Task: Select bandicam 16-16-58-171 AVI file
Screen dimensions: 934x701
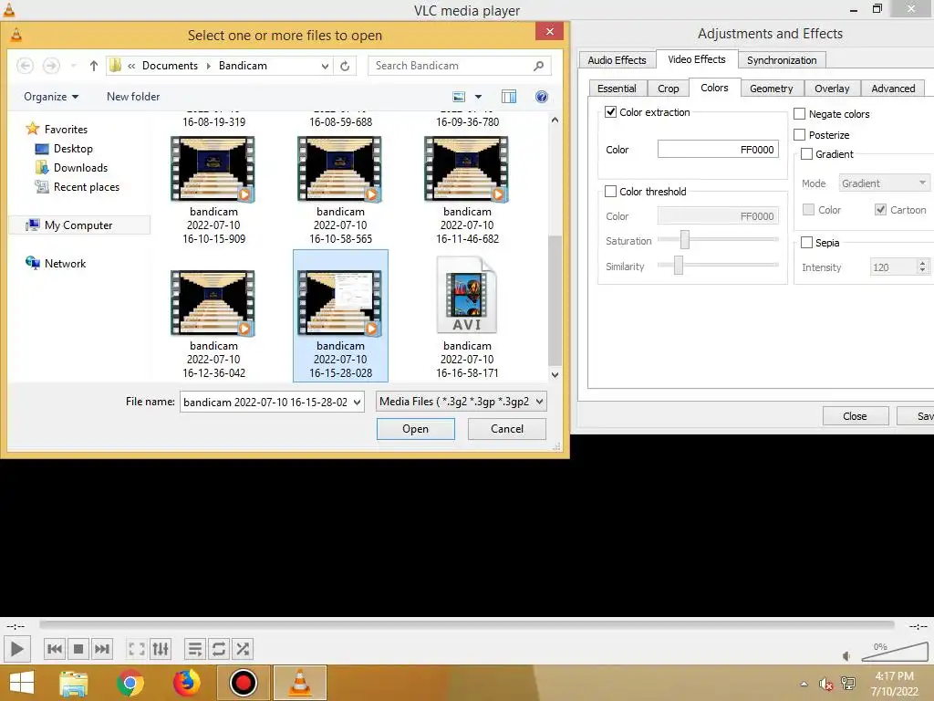Action: (x=467, y=317)
